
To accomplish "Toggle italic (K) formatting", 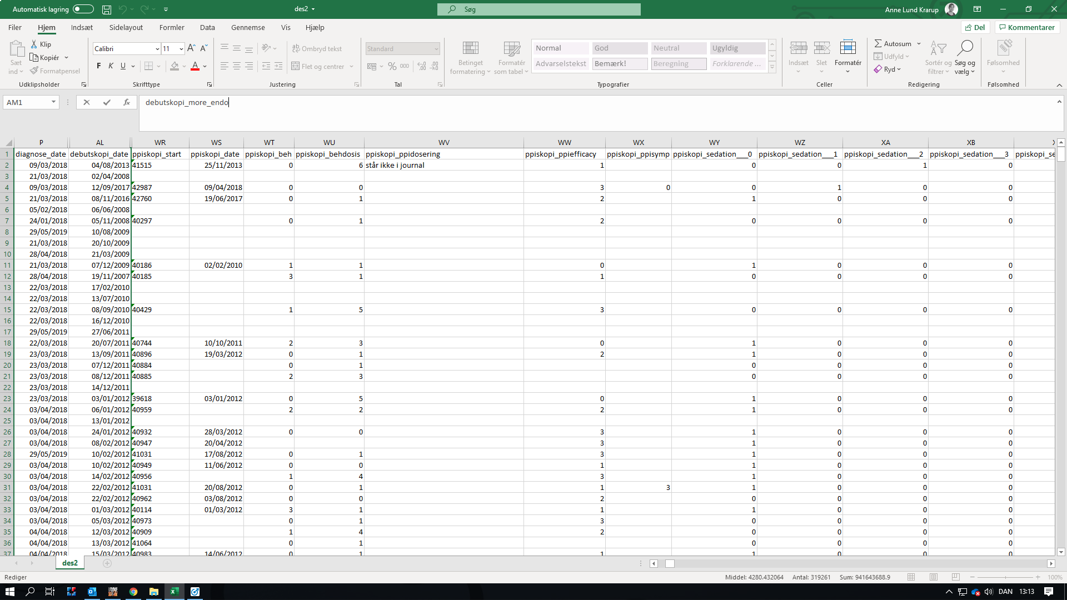I will (111, 66).
